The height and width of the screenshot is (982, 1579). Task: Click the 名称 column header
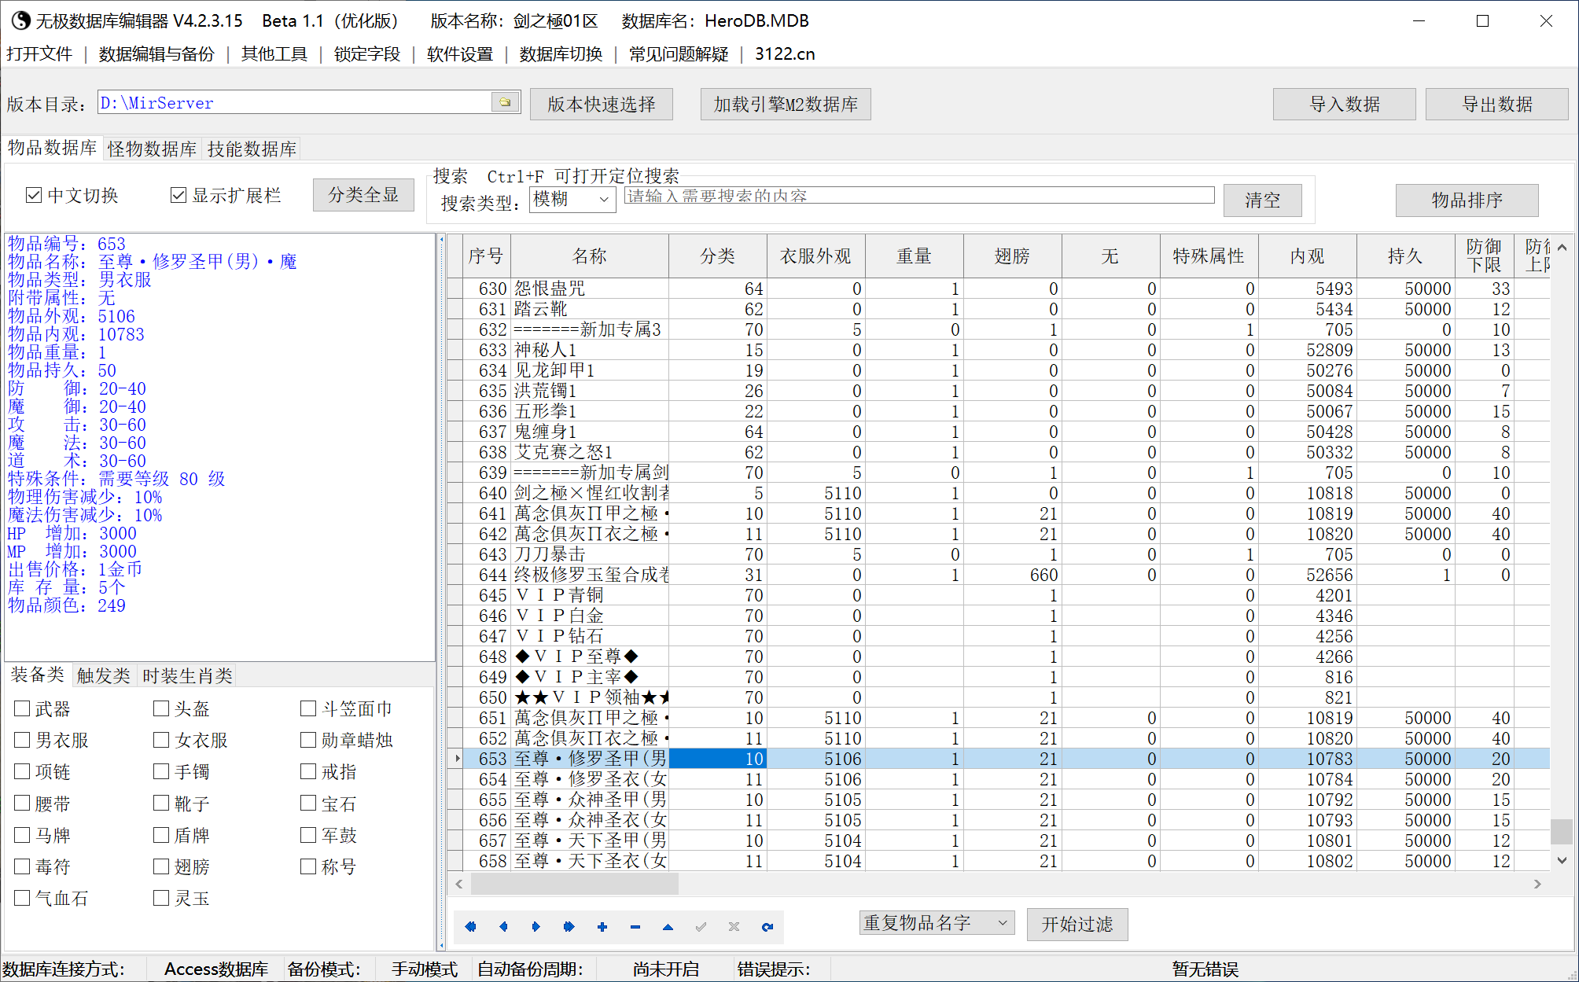(590, 256)
